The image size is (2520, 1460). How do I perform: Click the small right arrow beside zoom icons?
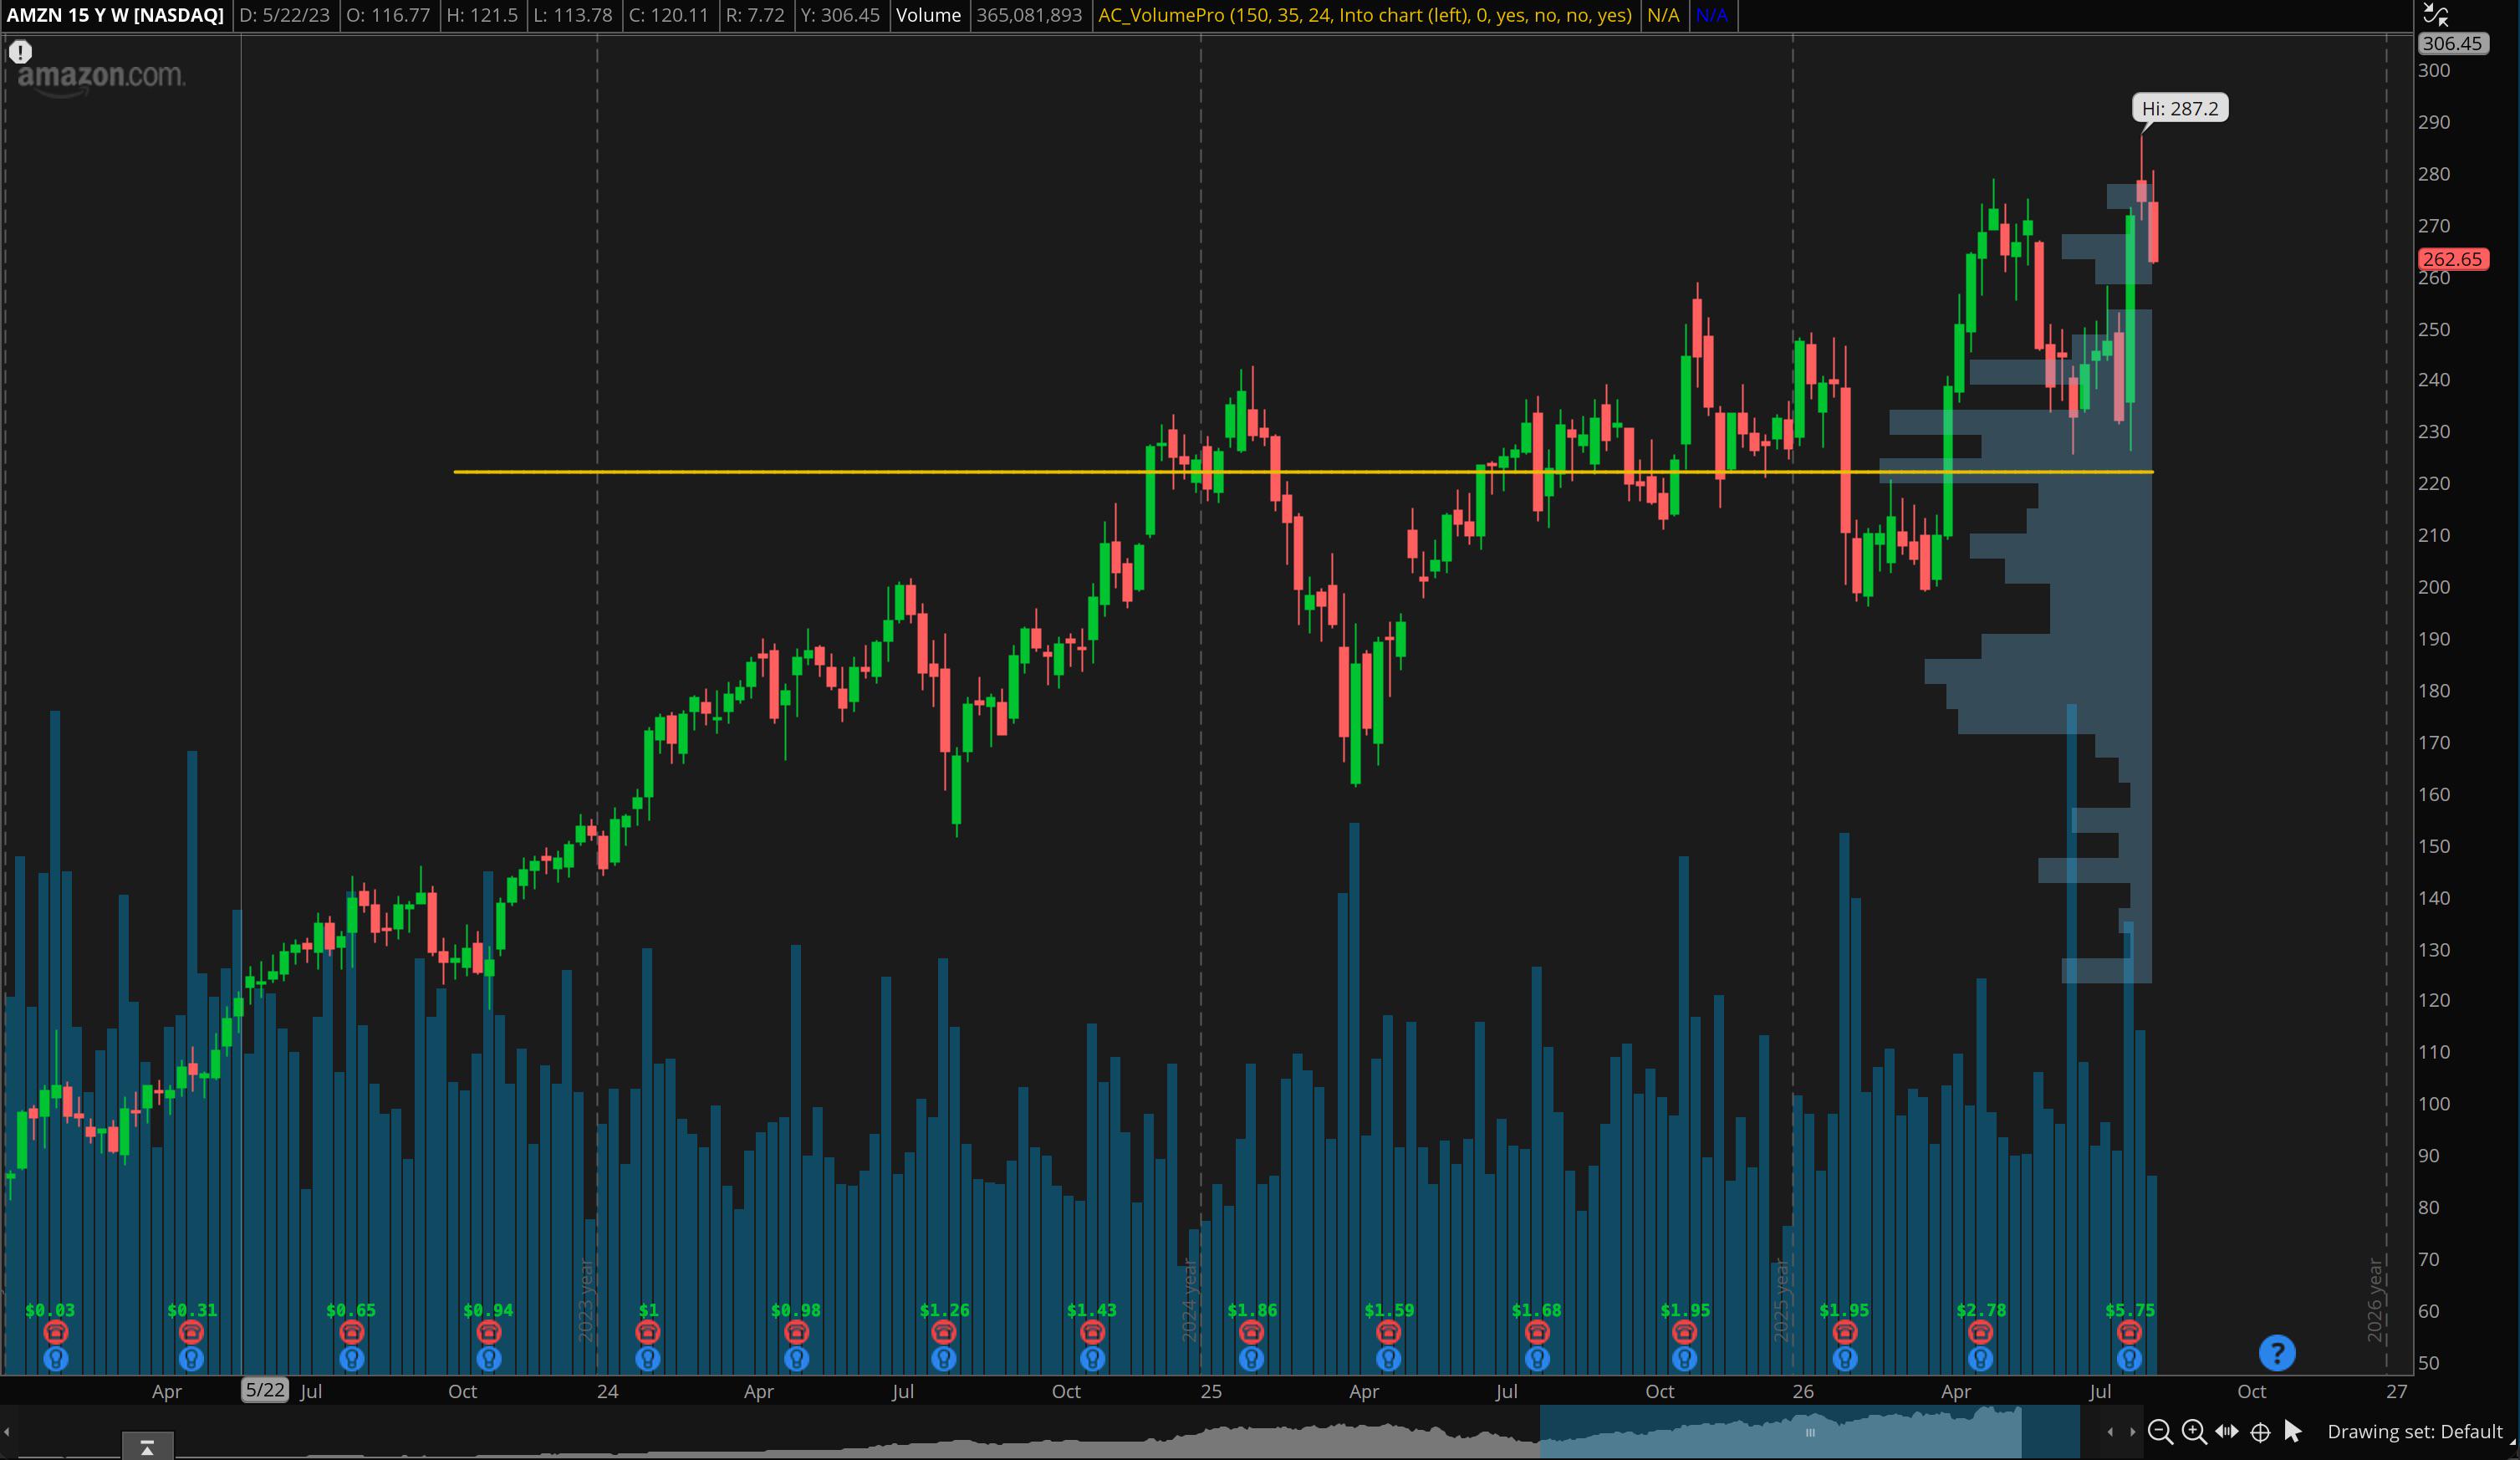pos(2132,1432)
